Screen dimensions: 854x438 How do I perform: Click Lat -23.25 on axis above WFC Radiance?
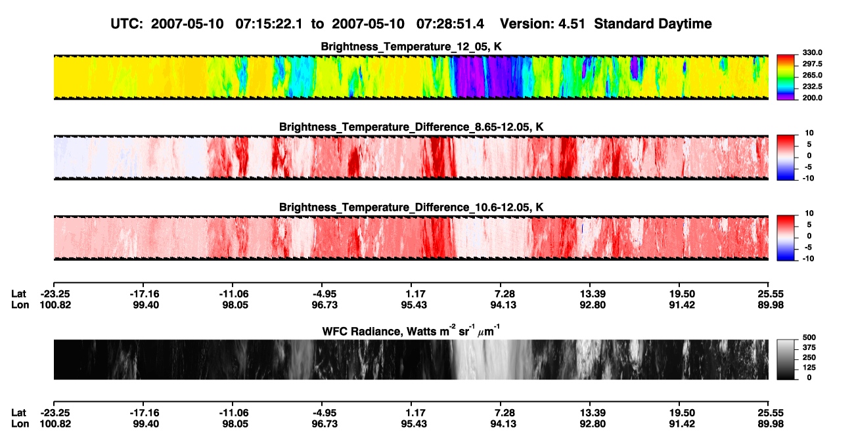click(x=54, y=294)
